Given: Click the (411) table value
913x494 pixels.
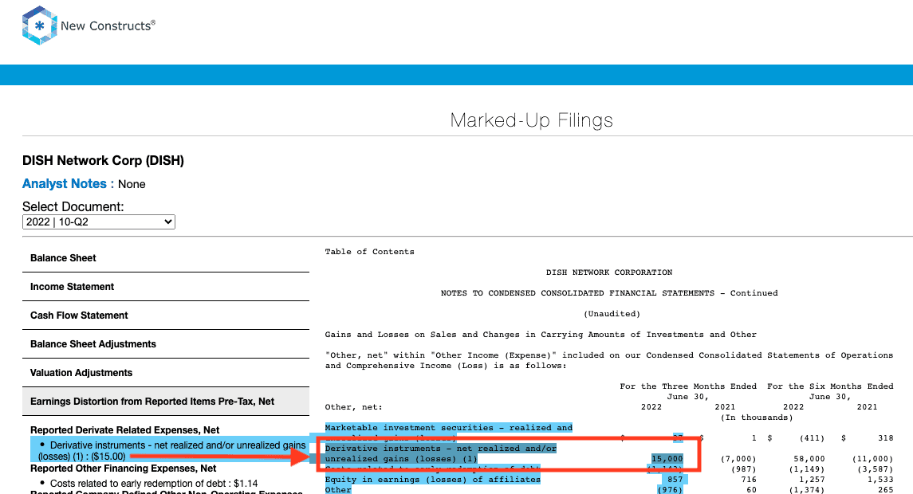Looking at the screenshot, I should pos(812,437).
